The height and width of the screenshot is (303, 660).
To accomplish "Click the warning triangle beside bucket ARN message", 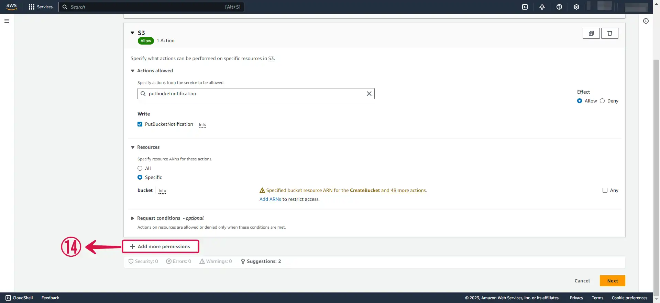I will click(x=262, y=190).
